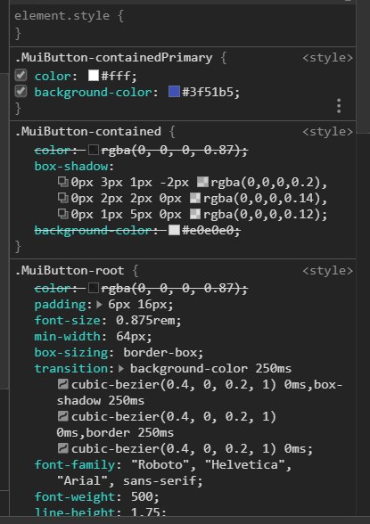The height and width of the screenshot is (524, 370).
Task: Open <style> source of MuiButton-contained
Action: [x=327, y=131]
